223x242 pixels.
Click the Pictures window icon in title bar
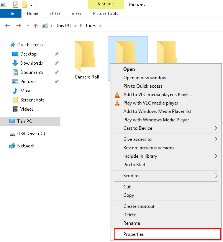[3, 4]
